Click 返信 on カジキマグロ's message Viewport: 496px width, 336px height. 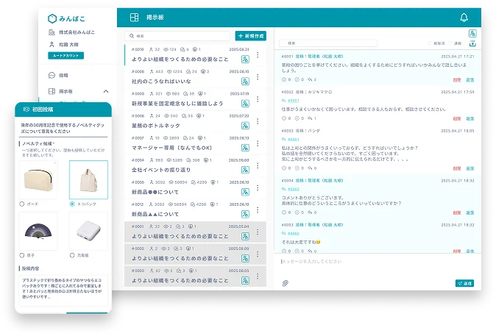pyautogui.click(x=470, y=119)
